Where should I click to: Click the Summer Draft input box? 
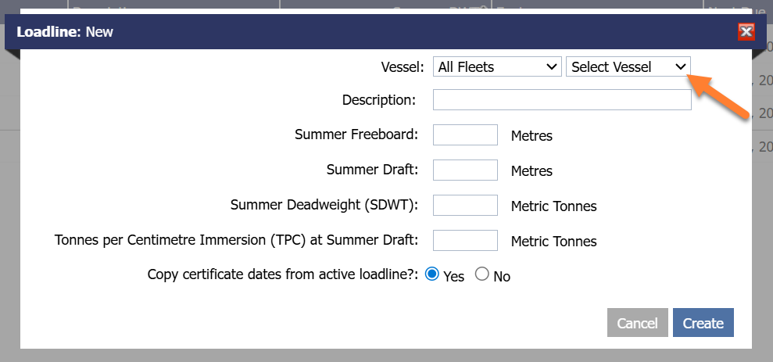pos(465,170)
